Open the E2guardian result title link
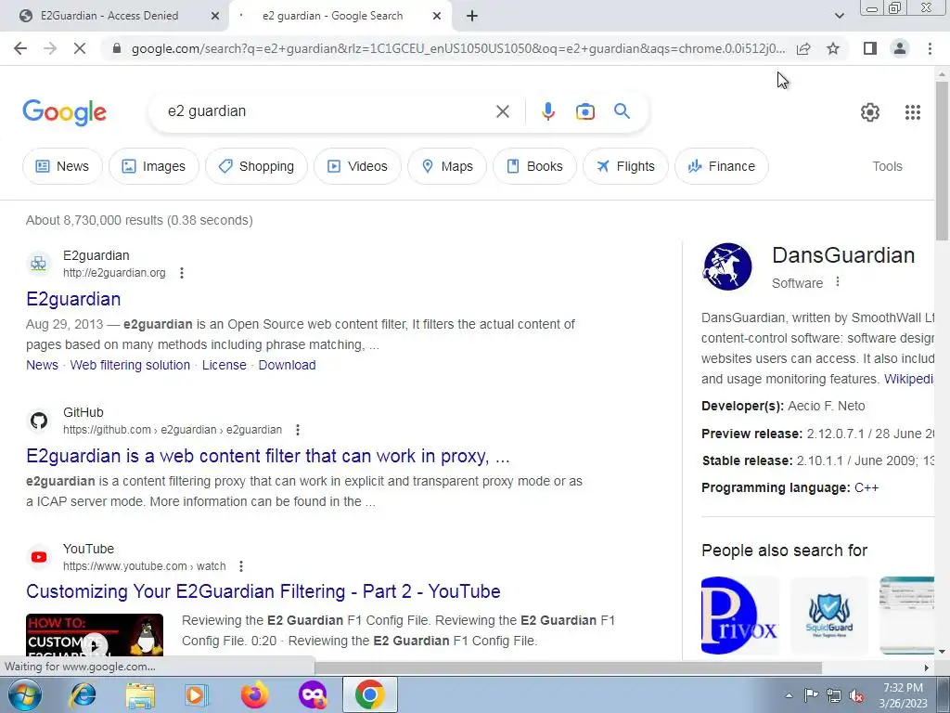Viewport: 950px width, 713px height. pyautogui.click(x=73, y=299)
